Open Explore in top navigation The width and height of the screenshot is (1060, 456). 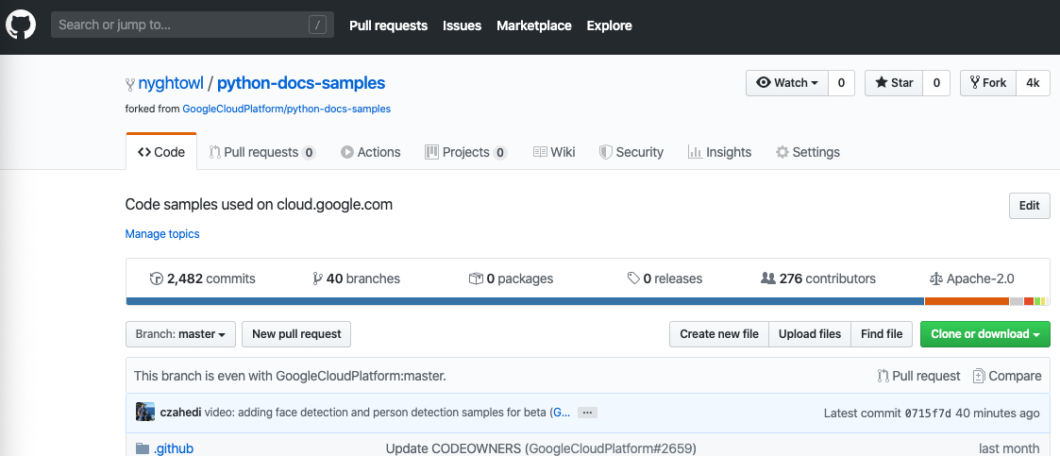click(x=609, y=25)
